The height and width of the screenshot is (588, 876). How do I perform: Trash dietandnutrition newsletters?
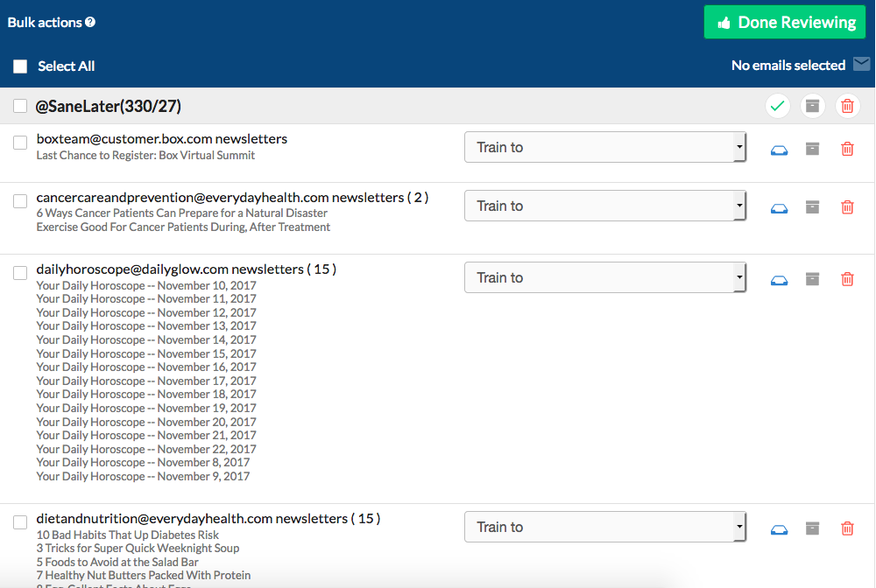pyautogui.click(x=847, y=528)
